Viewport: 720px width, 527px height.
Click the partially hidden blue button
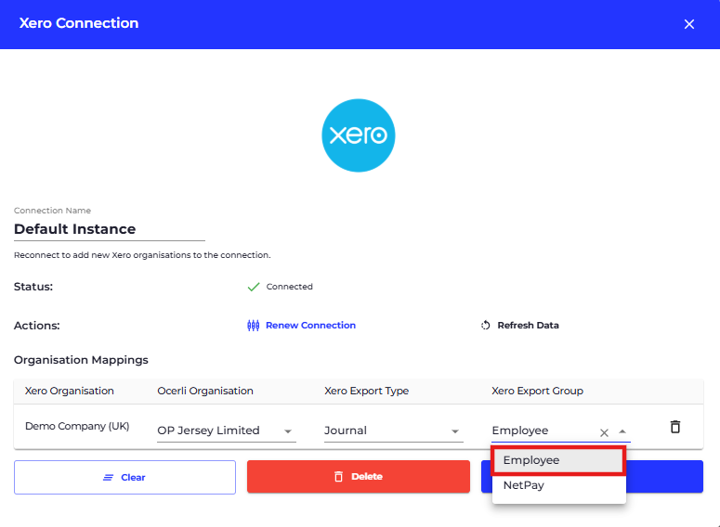[x=665, y=477]
